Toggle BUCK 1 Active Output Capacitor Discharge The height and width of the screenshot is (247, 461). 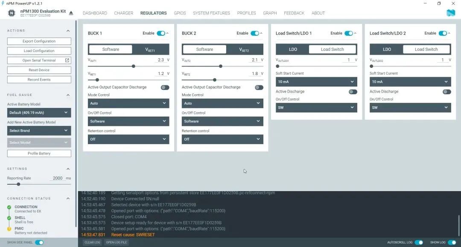tap(165, 87)
